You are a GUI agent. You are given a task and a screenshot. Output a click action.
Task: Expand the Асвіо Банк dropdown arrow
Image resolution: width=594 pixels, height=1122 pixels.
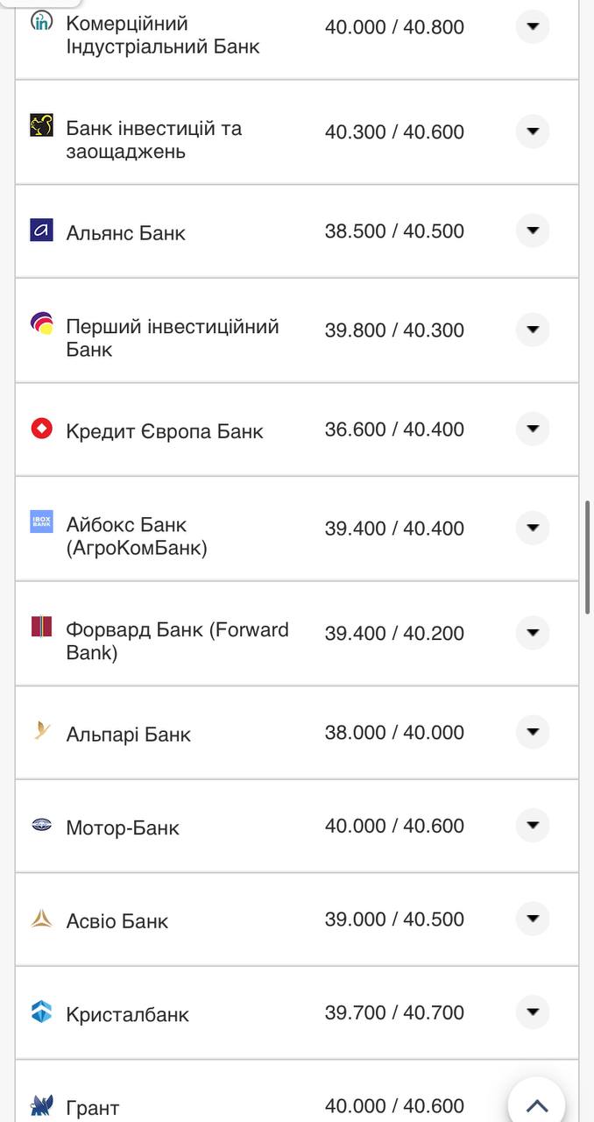(x=532, y=919)
